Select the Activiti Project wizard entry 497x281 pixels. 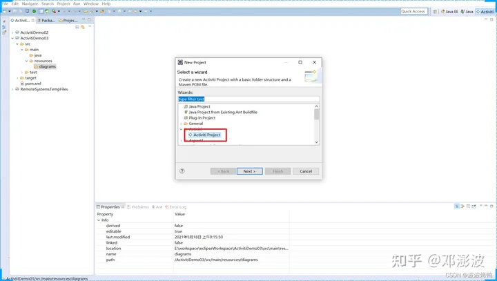tap(204, 135)
